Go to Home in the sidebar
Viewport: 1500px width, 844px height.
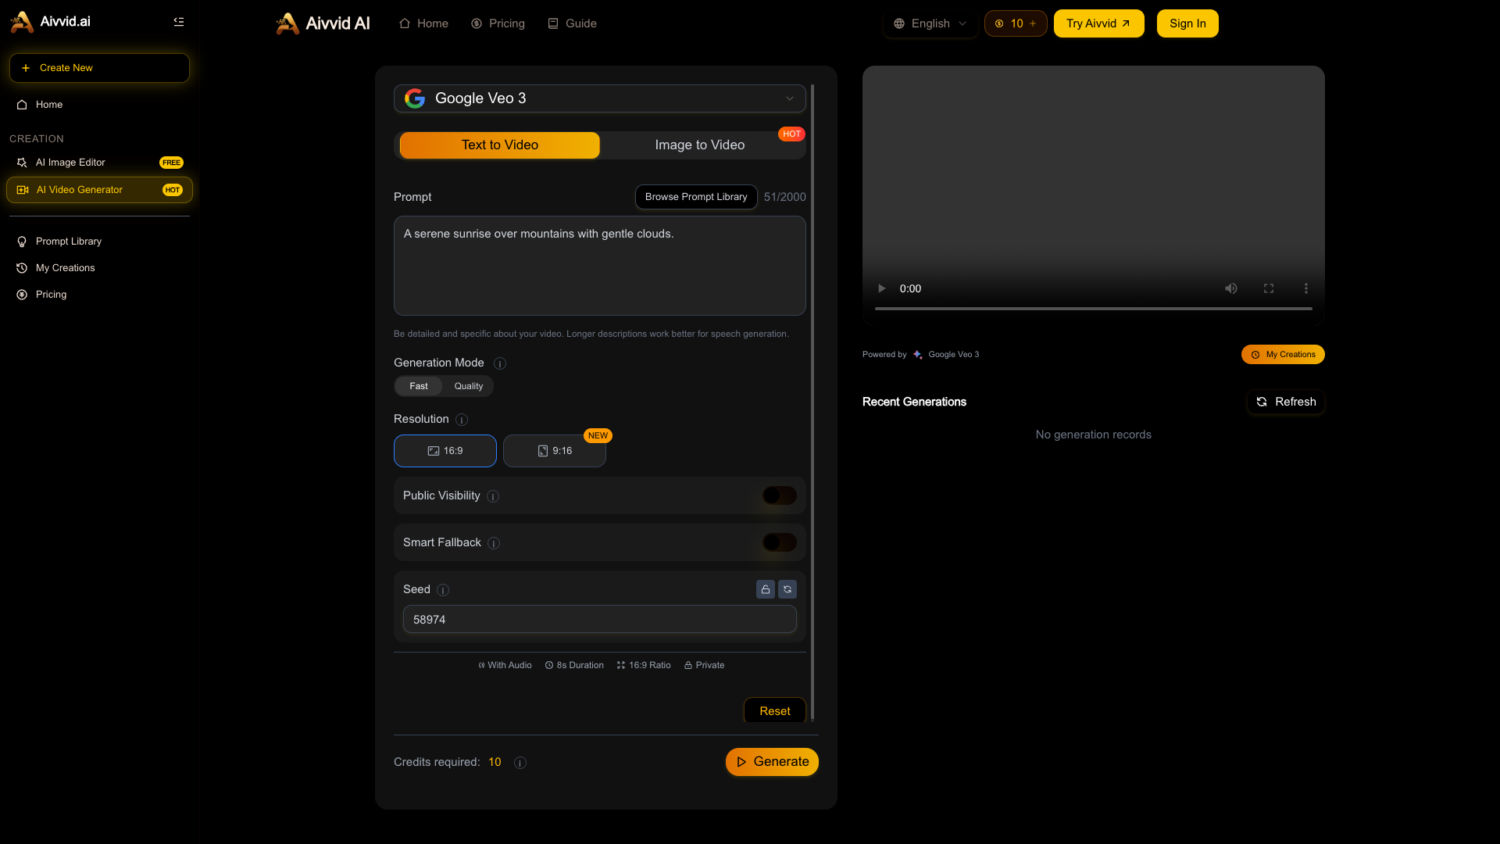(99, 105)
